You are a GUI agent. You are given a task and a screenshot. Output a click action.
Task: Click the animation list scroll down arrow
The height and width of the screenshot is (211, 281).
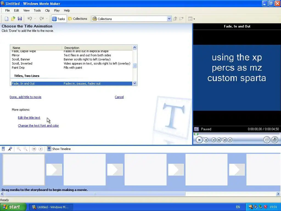[134, 83]
